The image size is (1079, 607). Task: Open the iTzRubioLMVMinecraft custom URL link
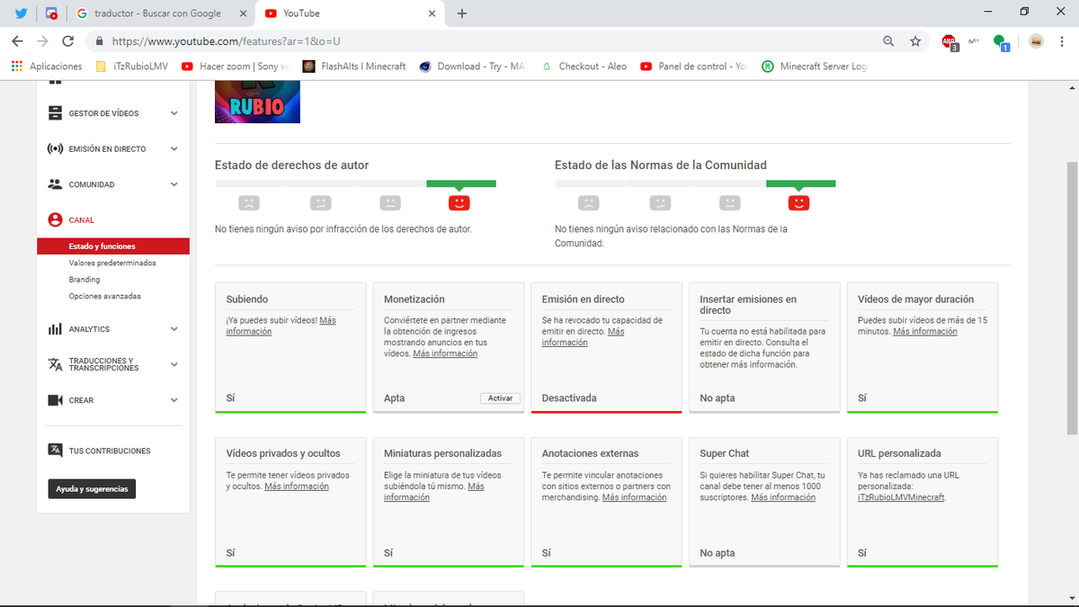tap(902, 497)
